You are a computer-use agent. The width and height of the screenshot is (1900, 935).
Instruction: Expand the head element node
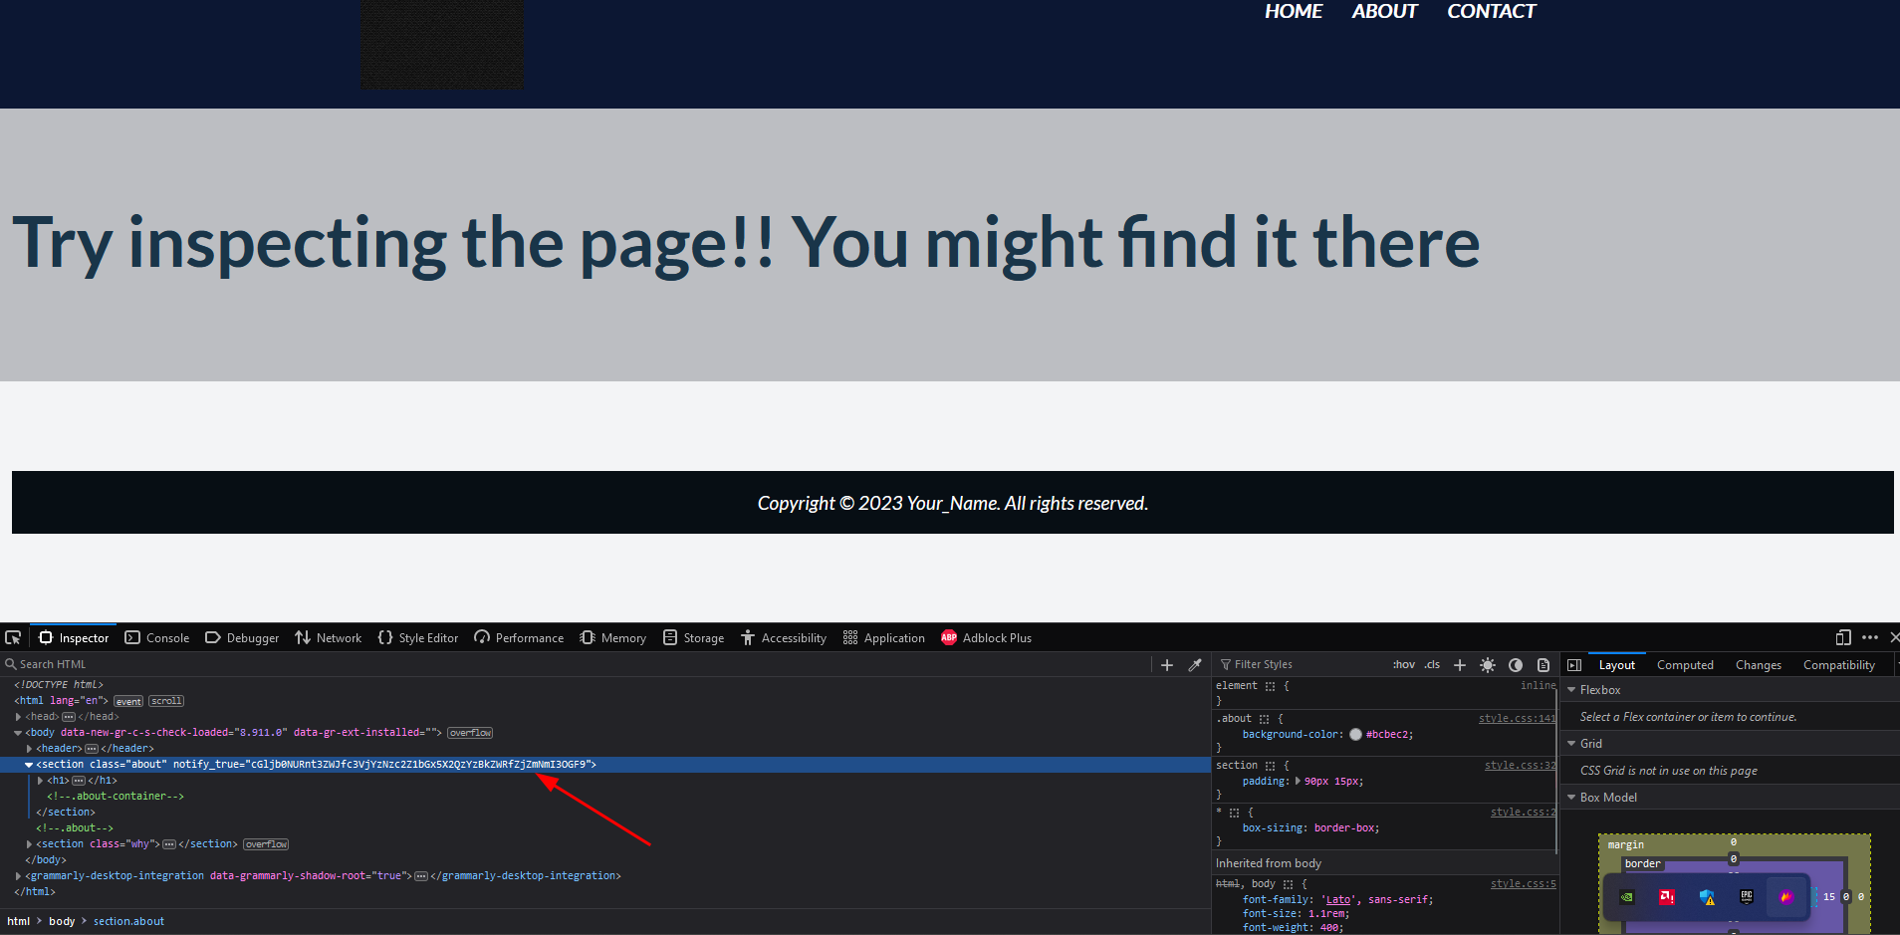(19, 717)
